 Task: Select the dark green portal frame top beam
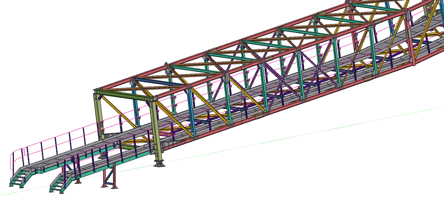125,95
